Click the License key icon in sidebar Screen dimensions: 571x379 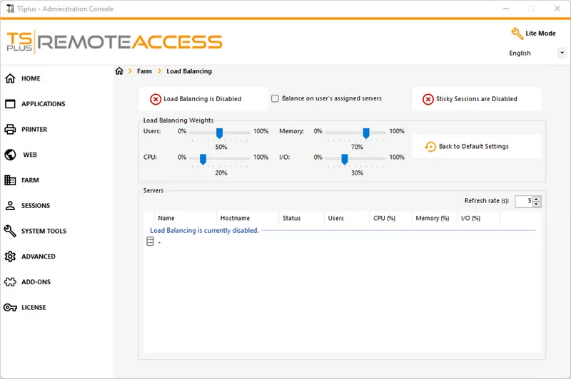10,308
